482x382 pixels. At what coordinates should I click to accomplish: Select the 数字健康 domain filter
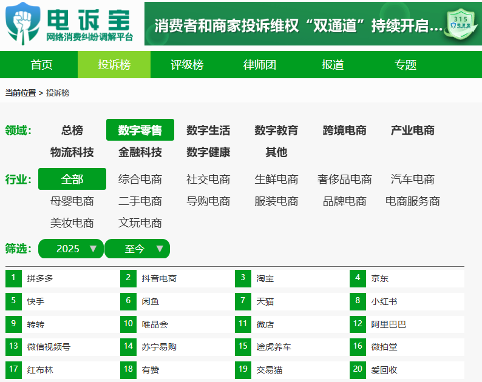click(x=208, y=152)
